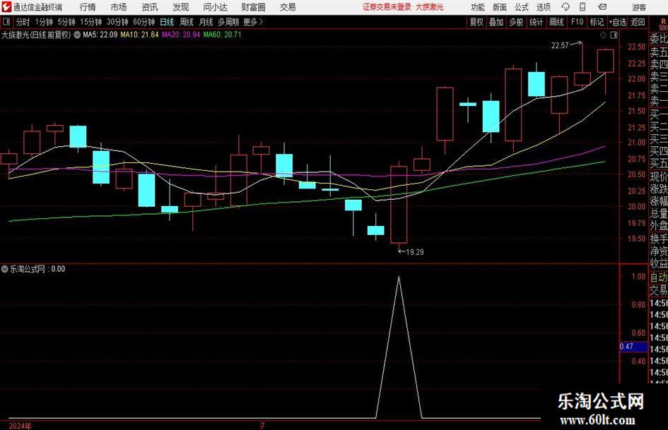The height and width of the screenshot is (430, 668).
Task: Click the mobile phone icon
Action: pos(582,7)
